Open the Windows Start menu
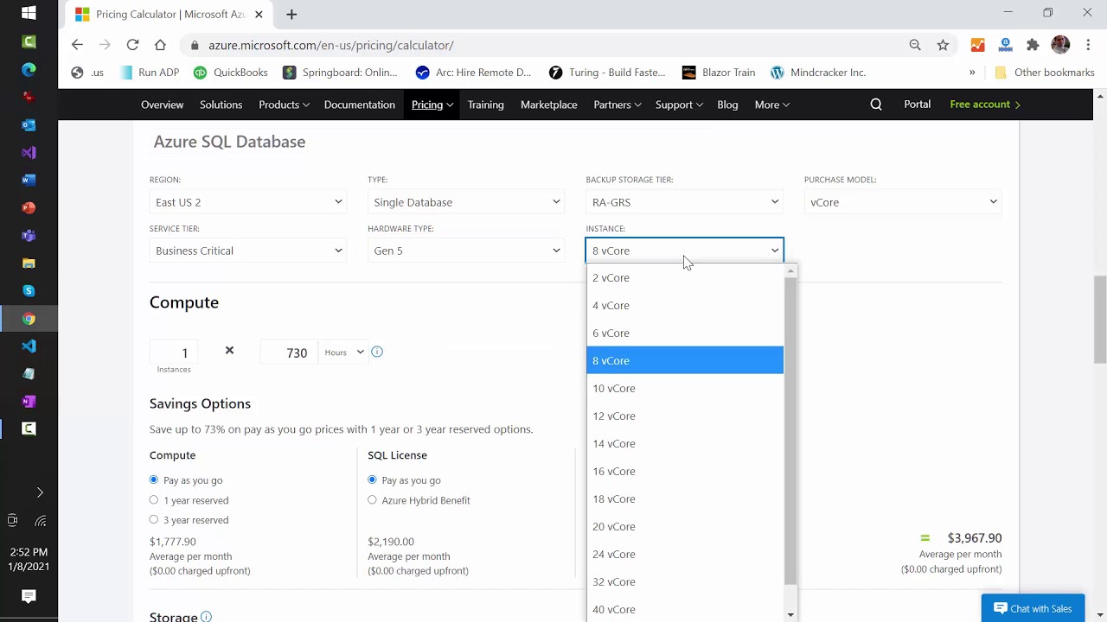This screenshot has height=622, width=1107. click(29, 14)
